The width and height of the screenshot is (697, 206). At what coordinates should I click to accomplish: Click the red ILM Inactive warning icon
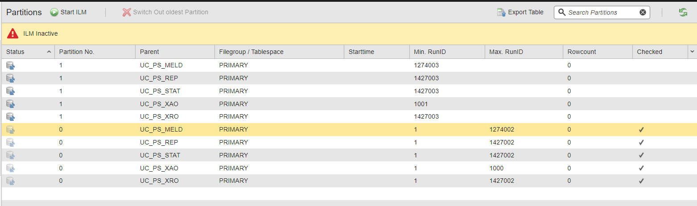[x=12, y=33]
